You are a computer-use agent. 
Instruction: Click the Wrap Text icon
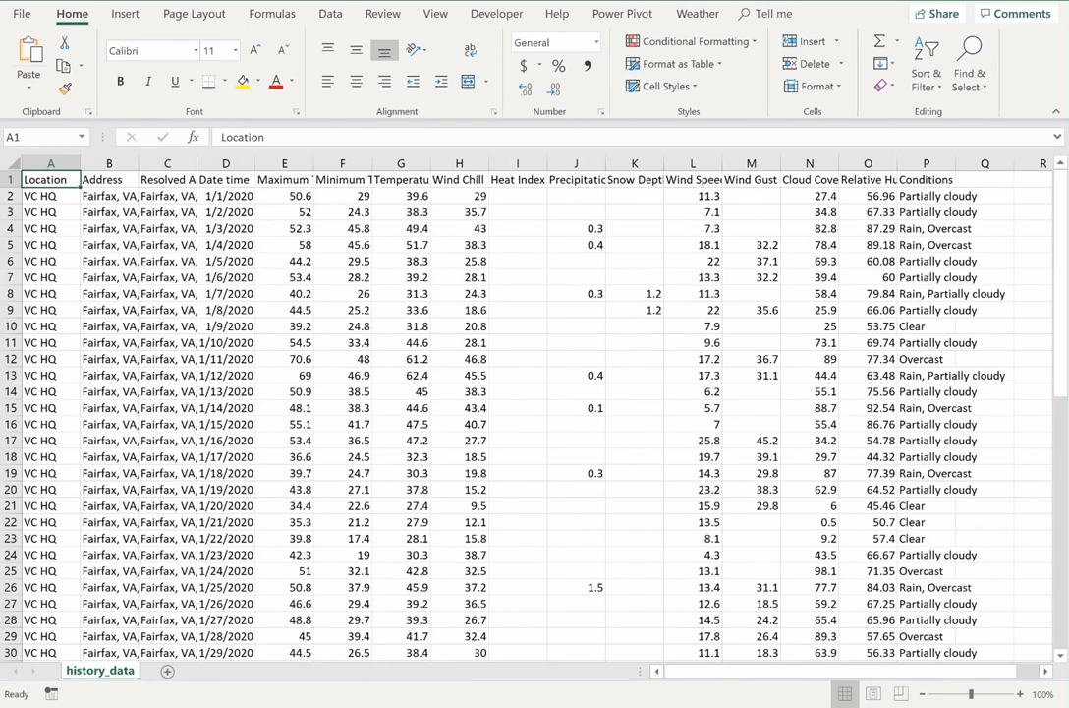click(470, 49)
